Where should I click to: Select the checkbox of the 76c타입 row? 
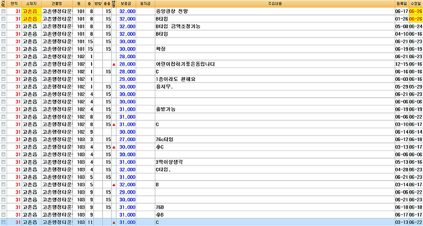tap(4, 140)
